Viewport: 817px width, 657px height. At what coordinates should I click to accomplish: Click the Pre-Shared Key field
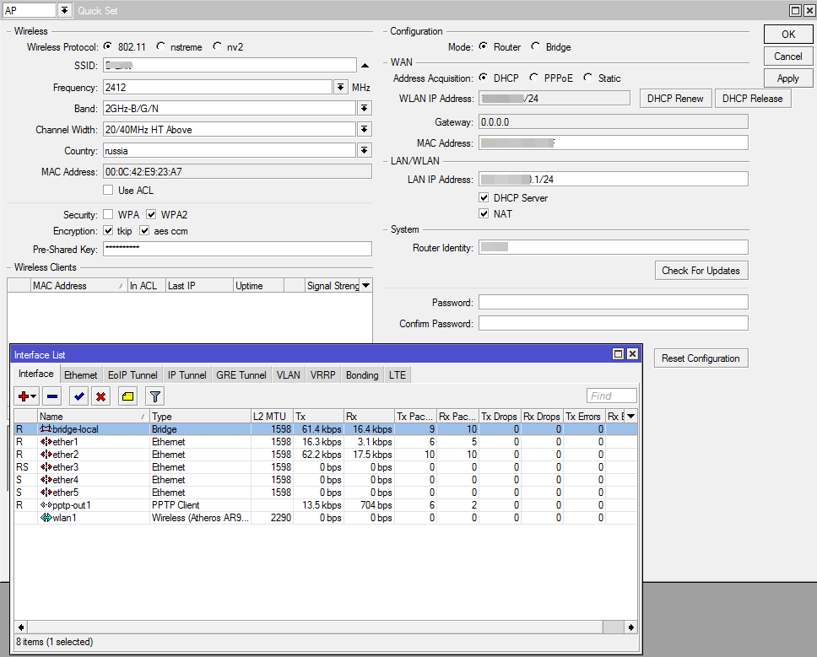(238, 248)
